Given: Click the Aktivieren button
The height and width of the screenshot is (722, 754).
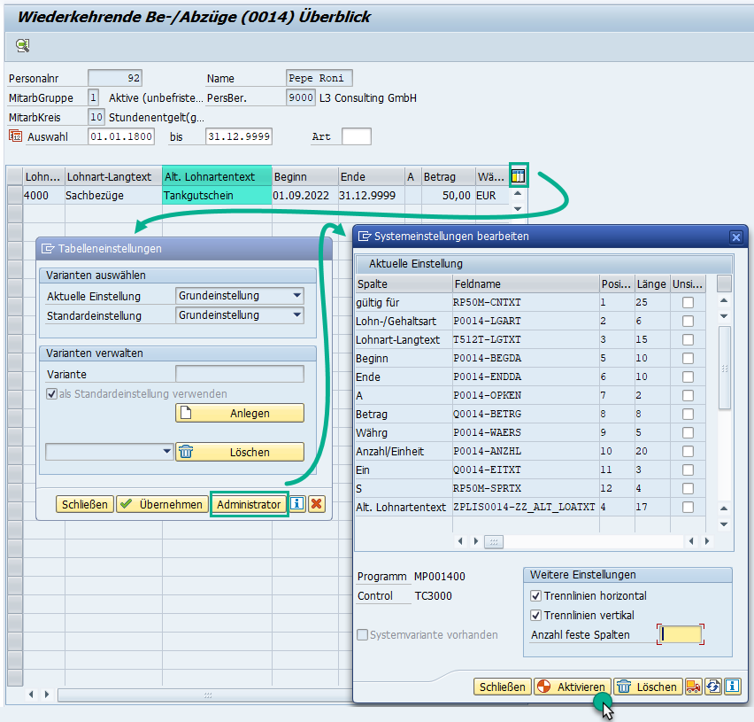Looking at the screenshot, I should point(573,687).
